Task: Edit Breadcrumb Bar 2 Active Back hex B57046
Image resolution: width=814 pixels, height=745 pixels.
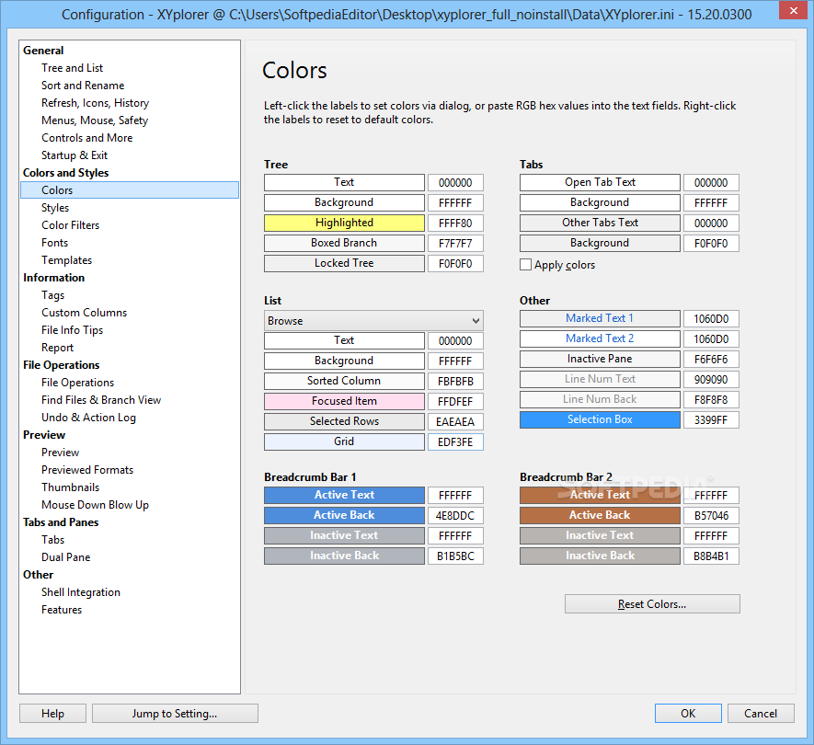Action: pyautogui.click(x=711, y=516)
